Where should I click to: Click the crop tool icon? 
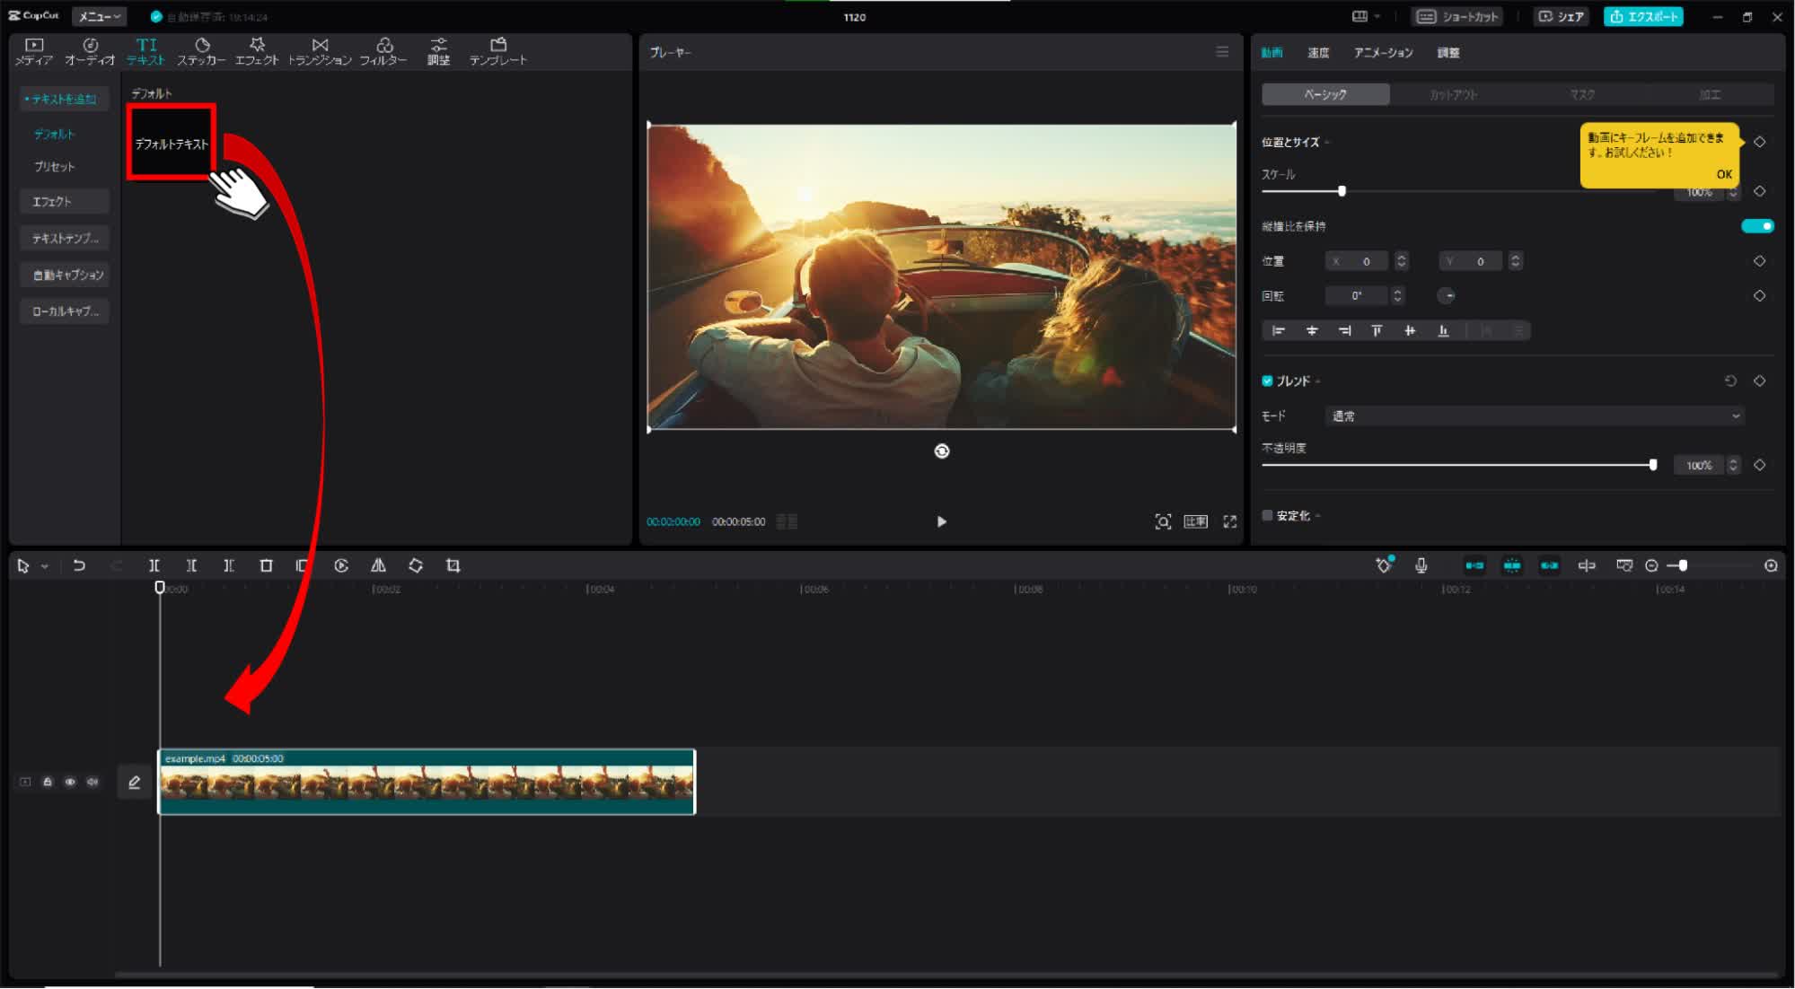[x=453, y=565]
